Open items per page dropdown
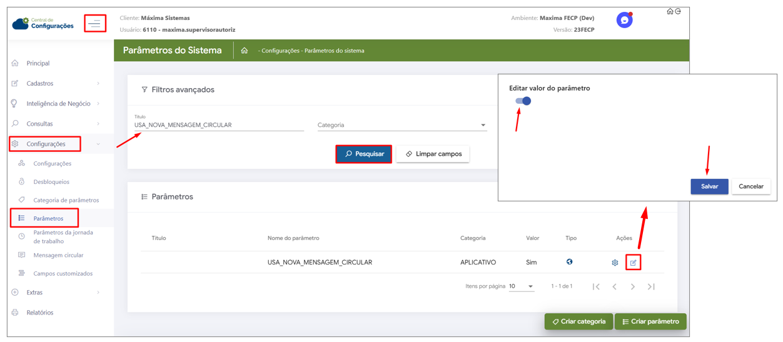Image resolution: width=783 pixels, height=342 pixels. point(521,286)
